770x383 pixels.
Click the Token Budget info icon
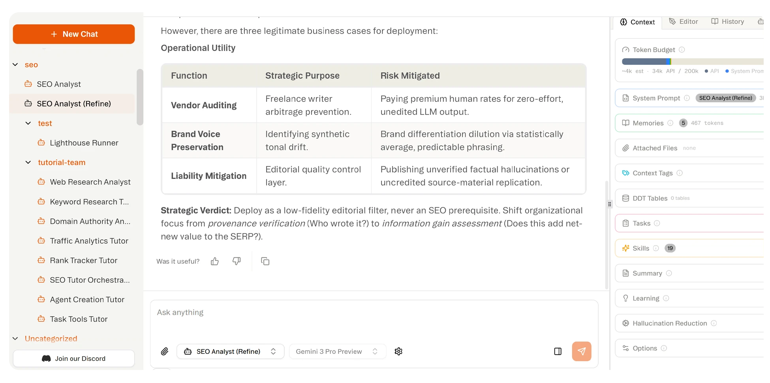[x=682, y=49]
